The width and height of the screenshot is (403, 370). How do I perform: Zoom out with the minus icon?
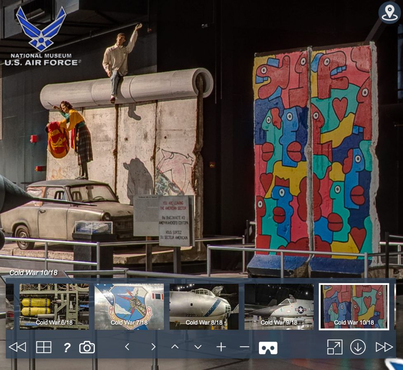pyautogui.click(x=244, y=347)
